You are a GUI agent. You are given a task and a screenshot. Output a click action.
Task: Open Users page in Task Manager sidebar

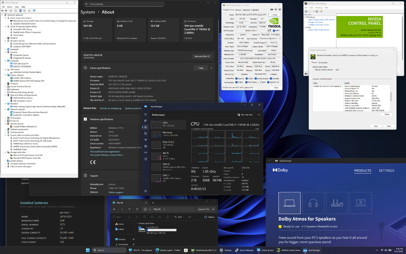(x=145, y=146)
